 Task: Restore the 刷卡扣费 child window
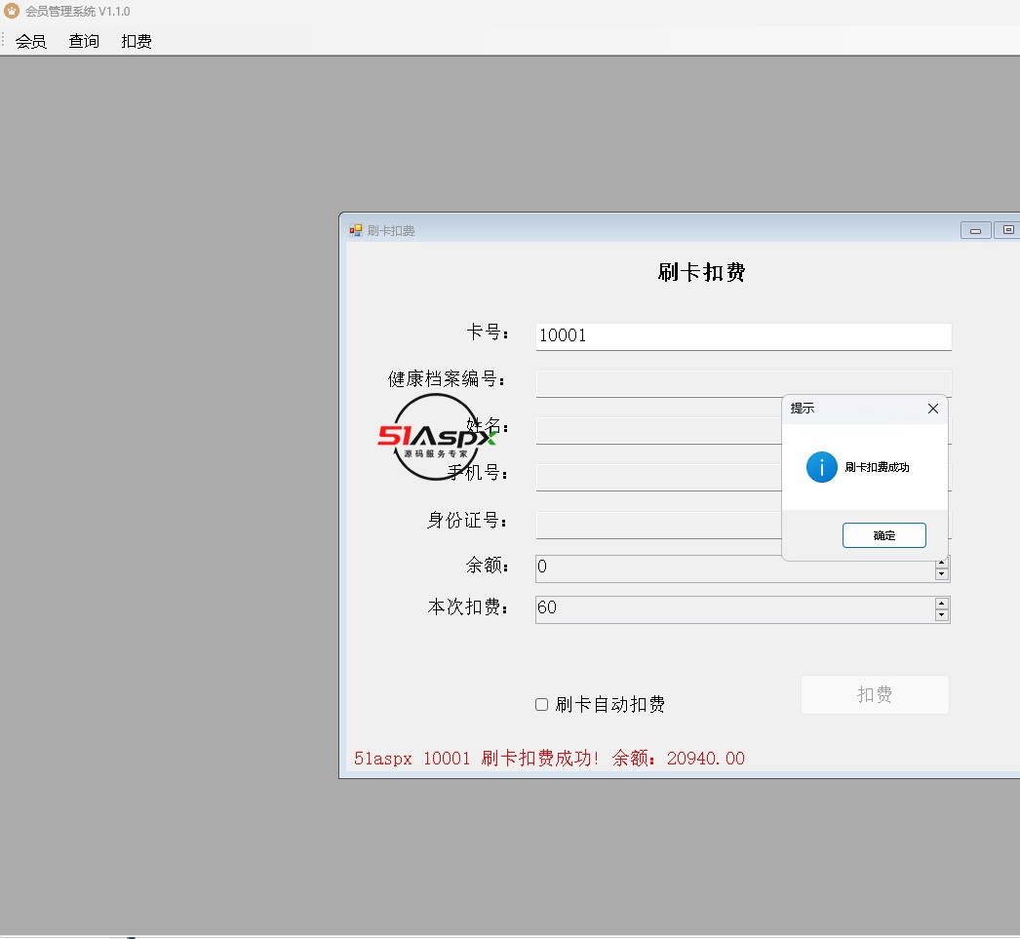click(1007, 230)
